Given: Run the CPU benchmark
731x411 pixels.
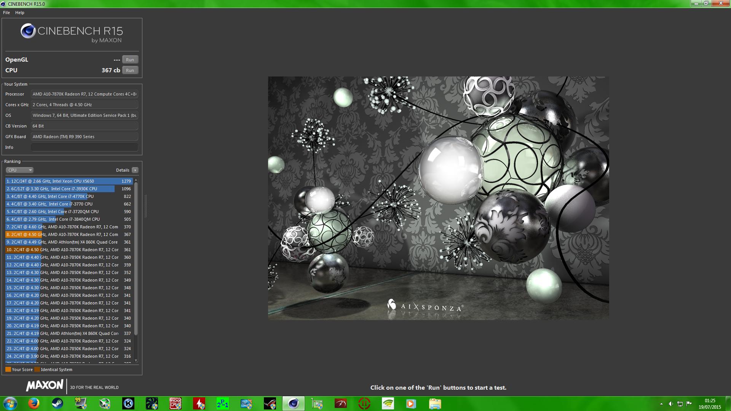Looking at the screenshot, I should coord(130,70).
